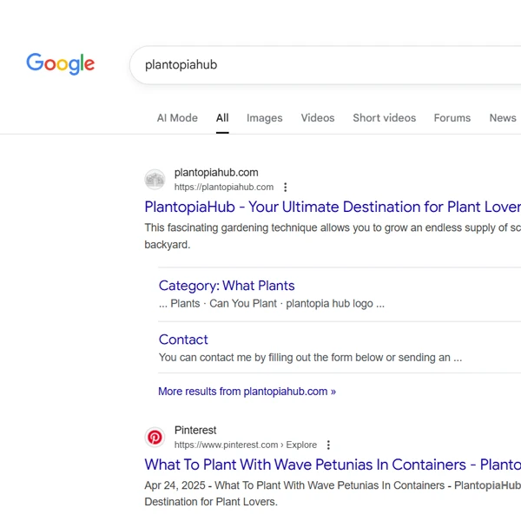Switch to the Forums tab
Screen dimensions: 521x521
tap(452, 118)
